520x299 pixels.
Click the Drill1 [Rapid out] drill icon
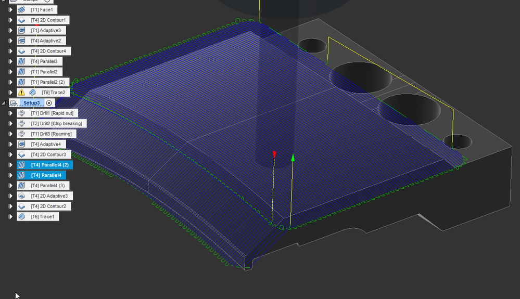(x=22, y=113)
